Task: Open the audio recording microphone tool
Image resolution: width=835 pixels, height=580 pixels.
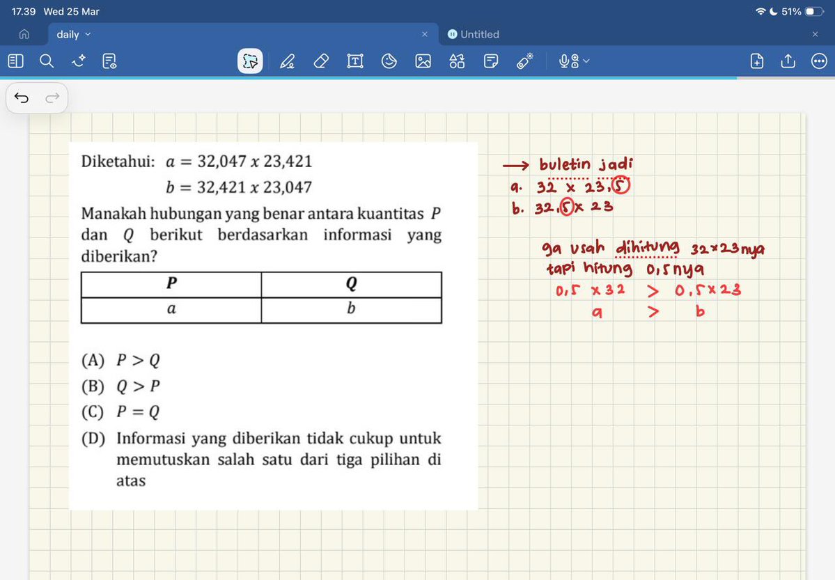Action: pyautogui.click(x=569, y=61)
